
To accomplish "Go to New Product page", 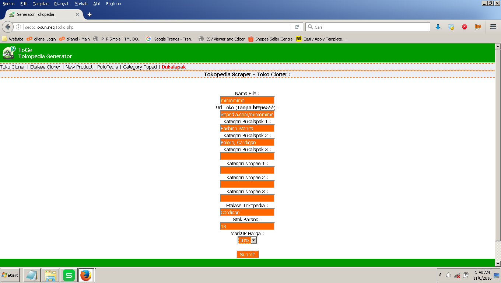I will pos(79,67).
